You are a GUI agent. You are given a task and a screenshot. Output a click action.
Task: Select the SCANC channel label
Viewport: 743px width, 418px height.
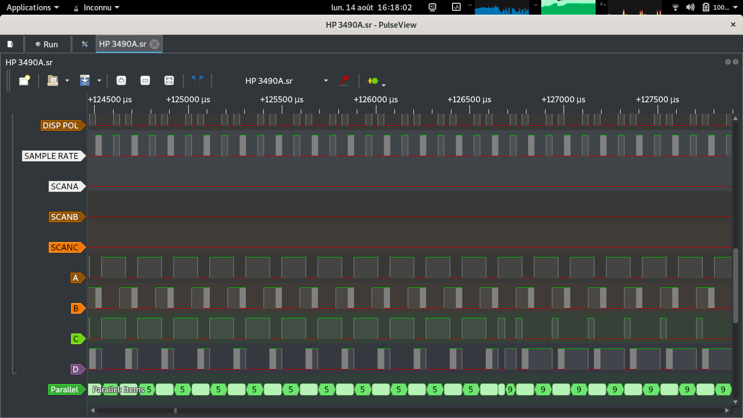[x=67, y=248]
